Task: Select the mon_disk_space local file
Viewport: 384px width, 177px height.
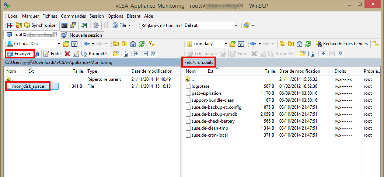Action: [28, 86]
